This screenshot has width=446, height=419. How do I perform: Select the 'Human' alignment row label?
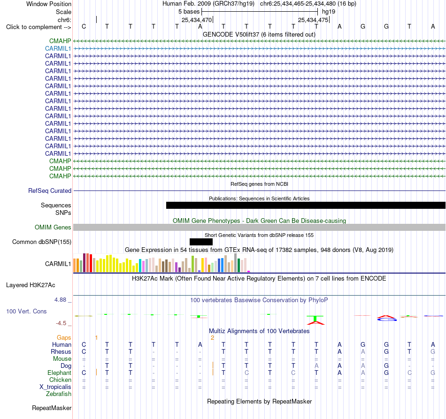[x=62, y=345]
